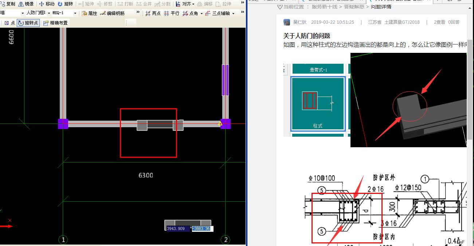This screenshot has height=246, width=474.
Task: Choose the 旋转点 (Rotate point) drawing mode
Action: point(28,23)
